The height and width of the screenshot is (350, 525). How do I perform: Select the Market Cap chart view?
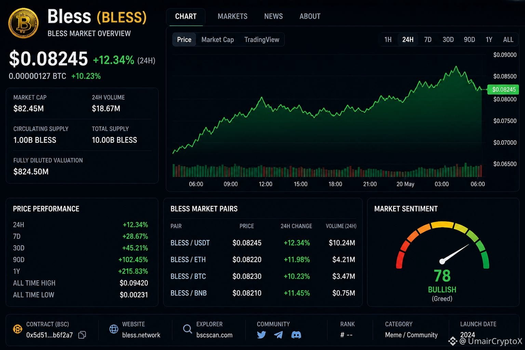[218, 40]
